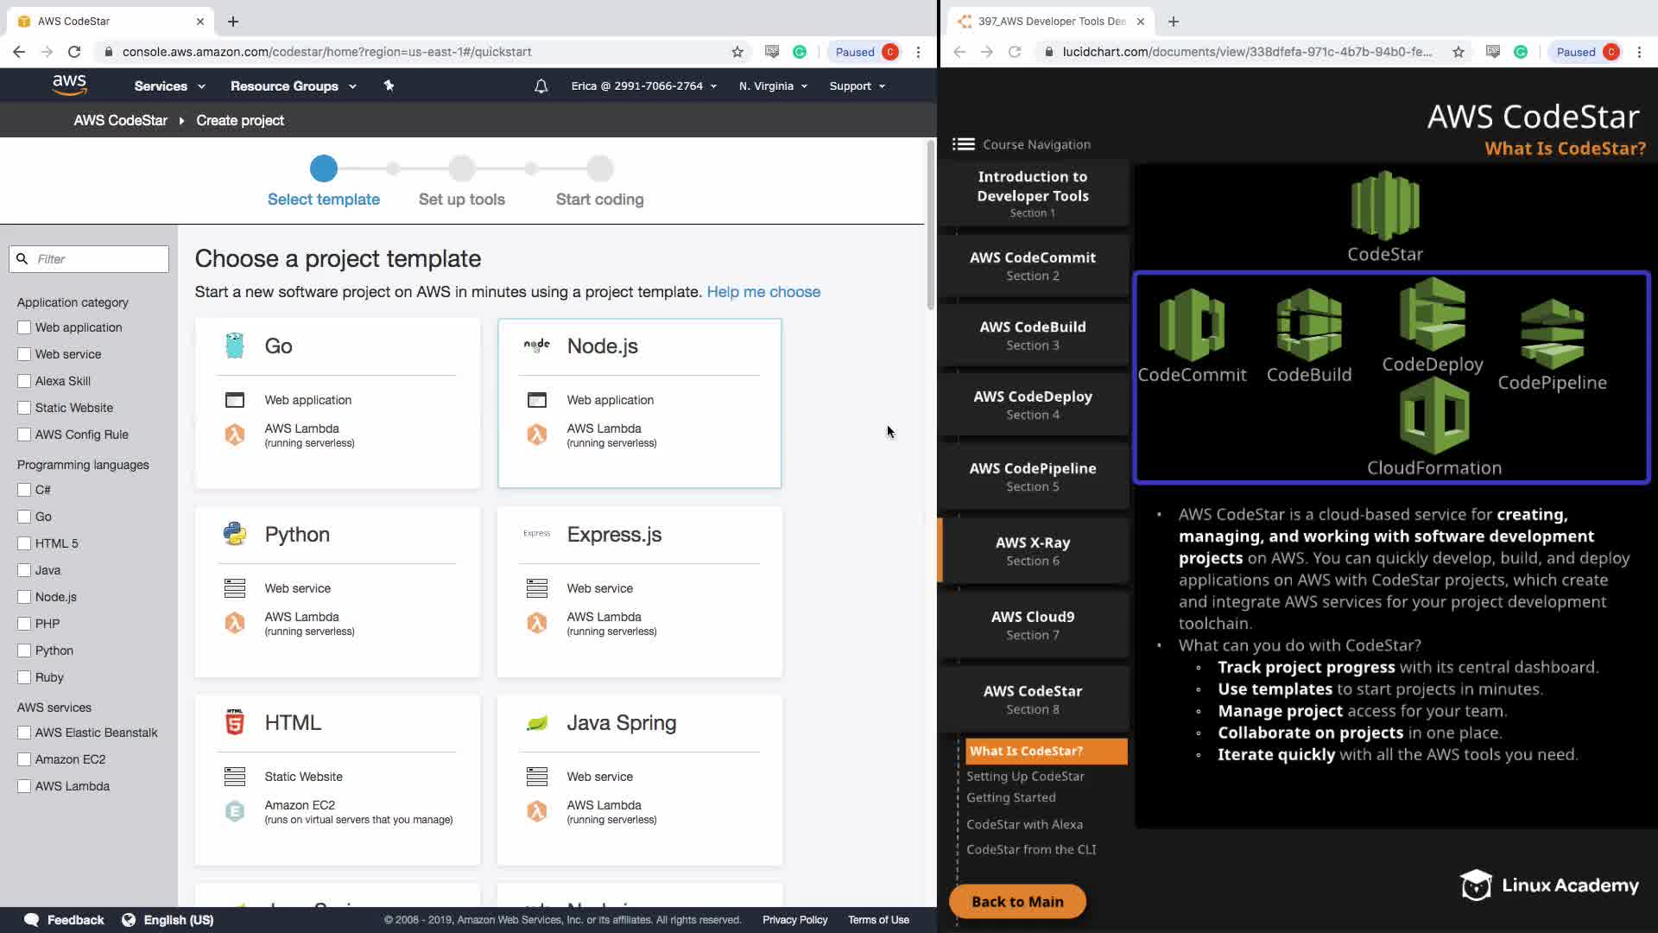Click the Course Navigation list icon
Image resolution: width=1658 pixels, height=933 pixels.
964,144
